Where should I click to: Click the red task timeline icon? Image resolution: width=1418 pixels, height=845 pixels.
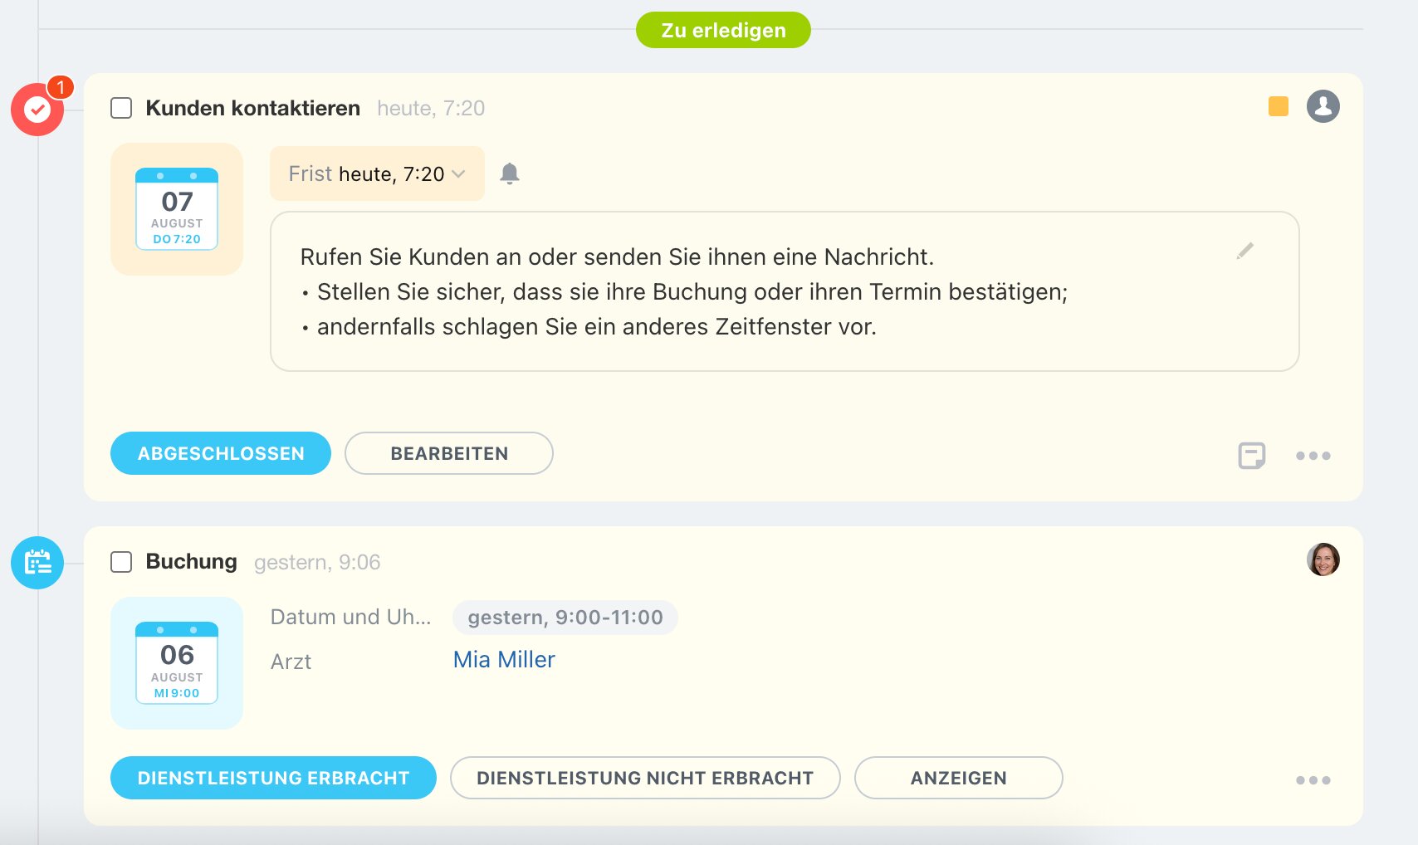[x=37, y=110]
